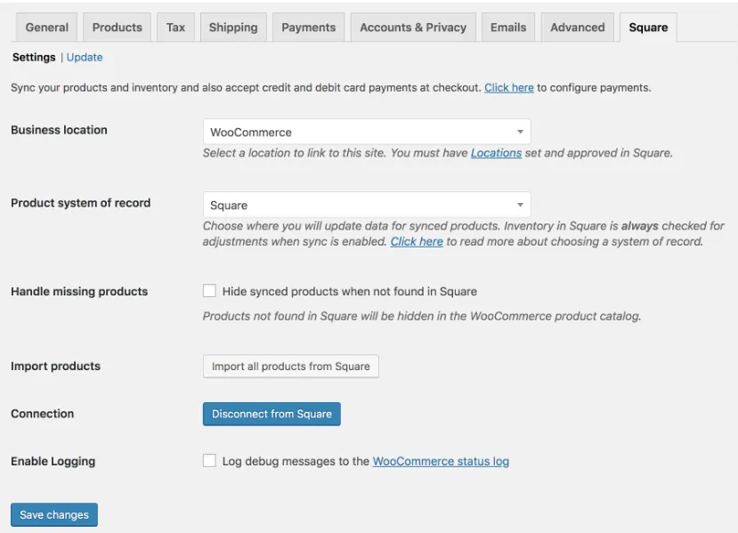Click the Enable Logging label
The width and height of the screenshot is (738, 533).
53,461
